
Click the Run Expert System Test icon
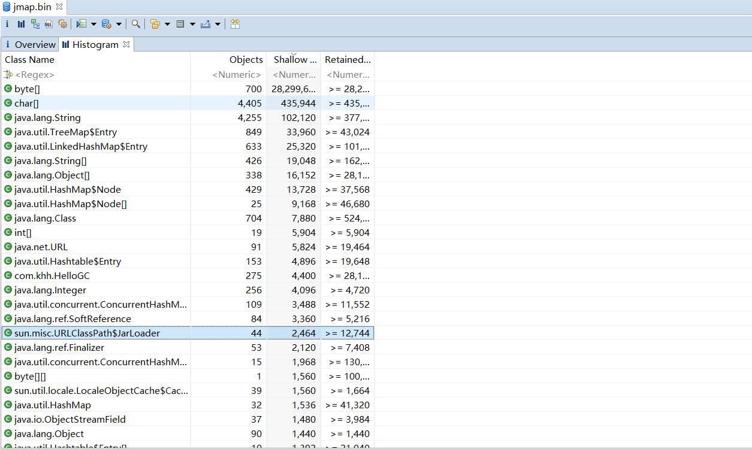(81, 24)
